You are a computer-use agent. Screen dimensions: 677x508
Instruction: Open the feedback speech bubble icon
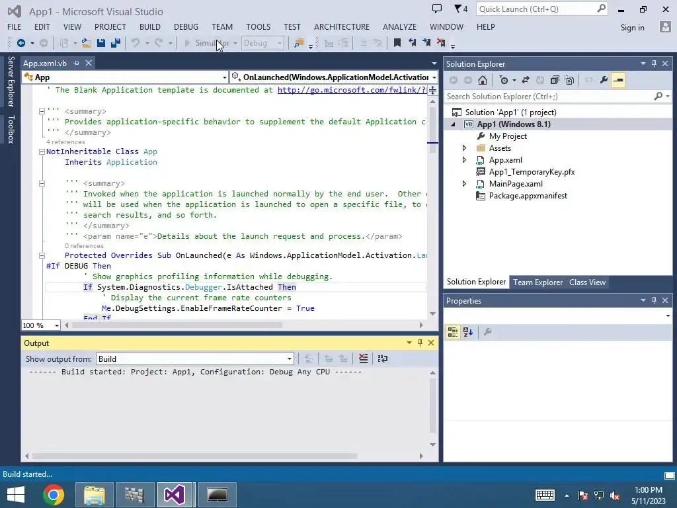(x=437, y=8)
